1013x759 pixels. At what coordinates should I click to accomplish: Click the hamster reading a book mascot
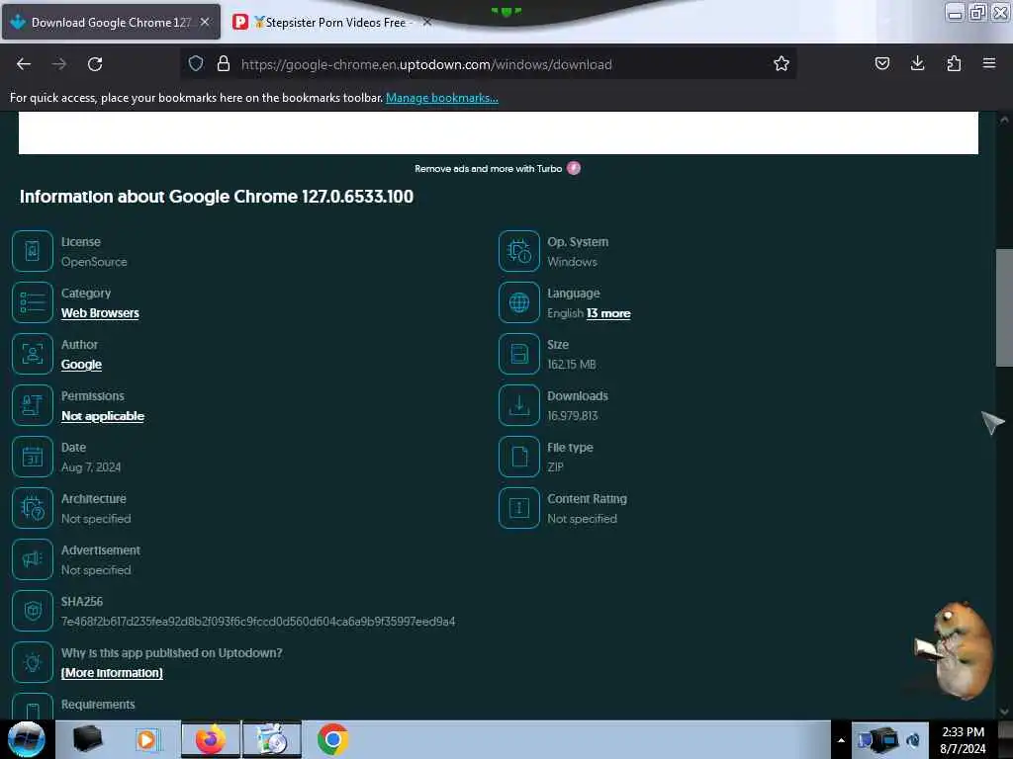[955, 649]
